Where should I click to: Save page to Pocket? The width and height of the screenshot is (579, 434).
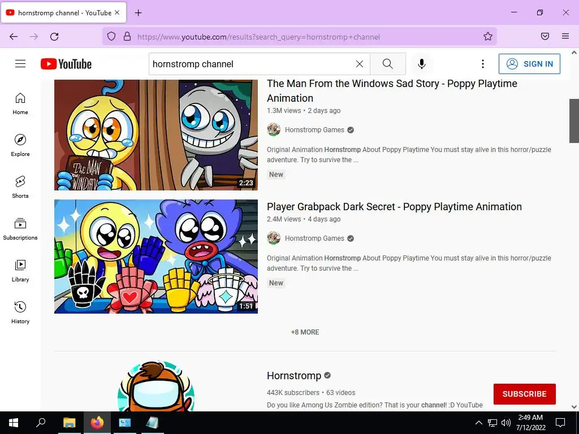[x=545, y=37]
